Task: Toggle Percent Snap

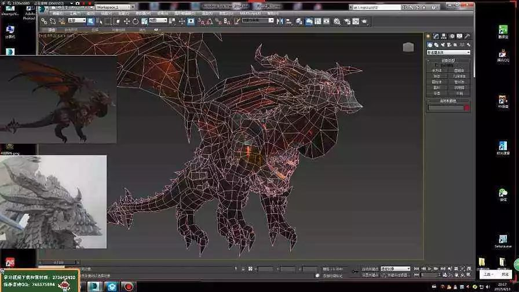Action: point(218,21)
